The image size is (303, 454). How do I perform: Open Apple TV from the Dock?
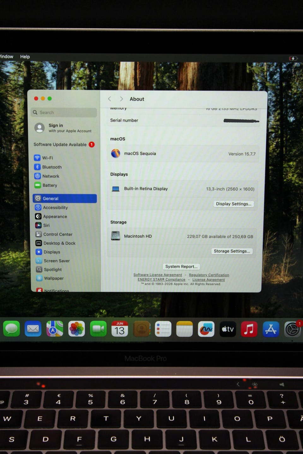click(x=228, y=329)
